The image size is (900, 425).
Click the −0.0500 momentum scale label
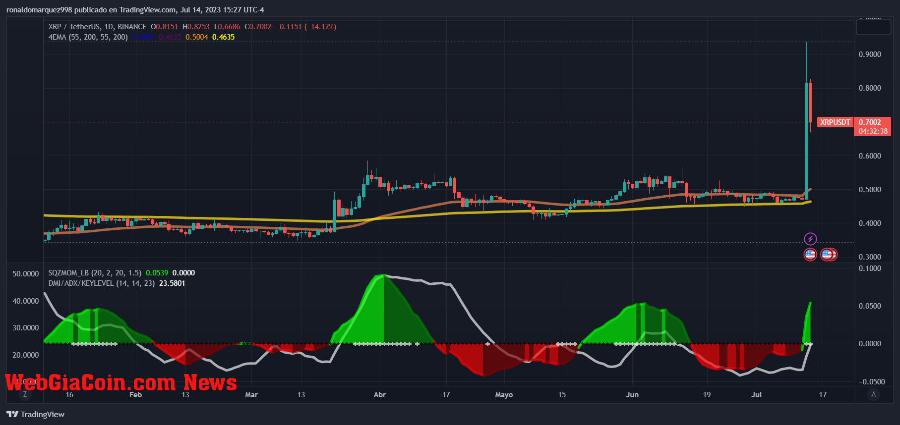872,382
